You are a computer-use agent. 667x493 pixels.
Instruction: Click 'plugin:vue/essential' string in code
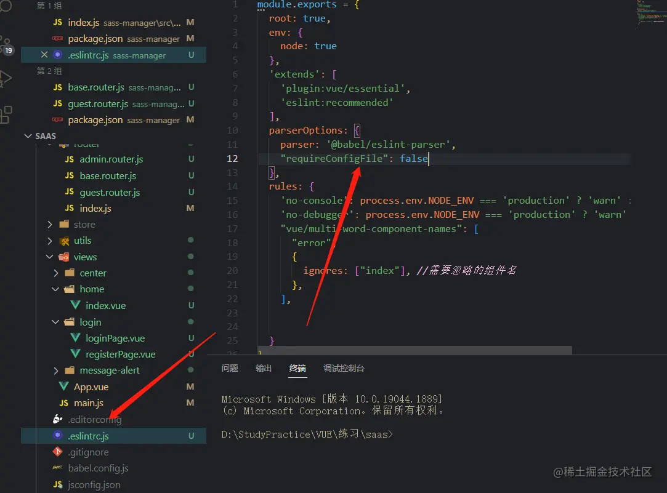pyautogui.click(x=343, y=89)
